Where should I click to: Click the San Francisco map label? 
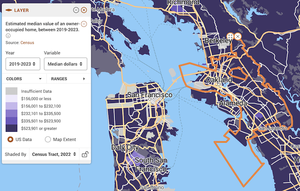click(150, 95)
